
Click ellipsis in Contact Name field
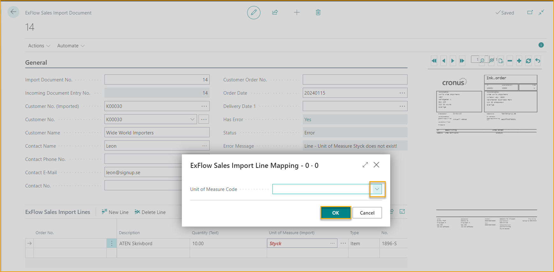pyautogui.click(x=204, y=146)
